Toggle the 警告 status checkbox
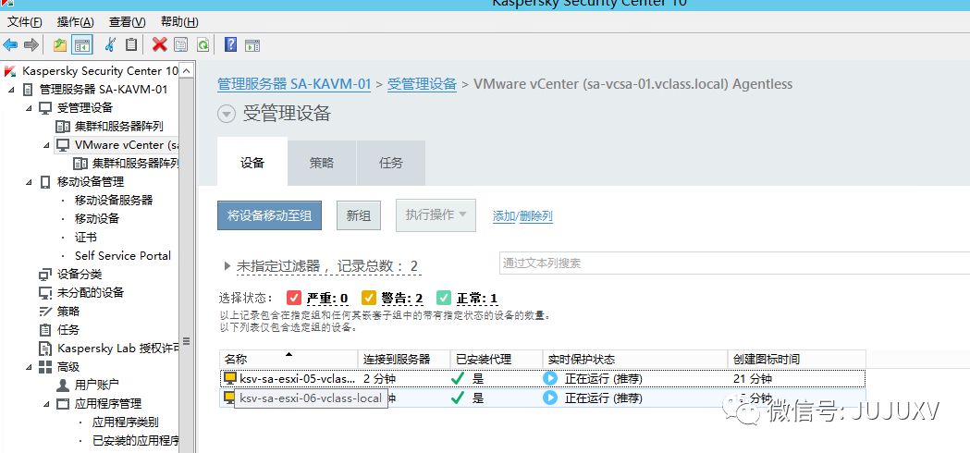The width and height of the screenshot is (970, 453). coord(369,298)
